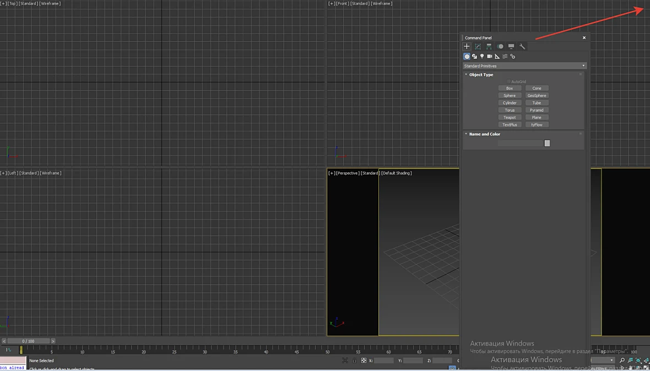This screenshot has width=650, height=371.
Task: Open Perspective viewport [+] menu
Action: [332, 173]
